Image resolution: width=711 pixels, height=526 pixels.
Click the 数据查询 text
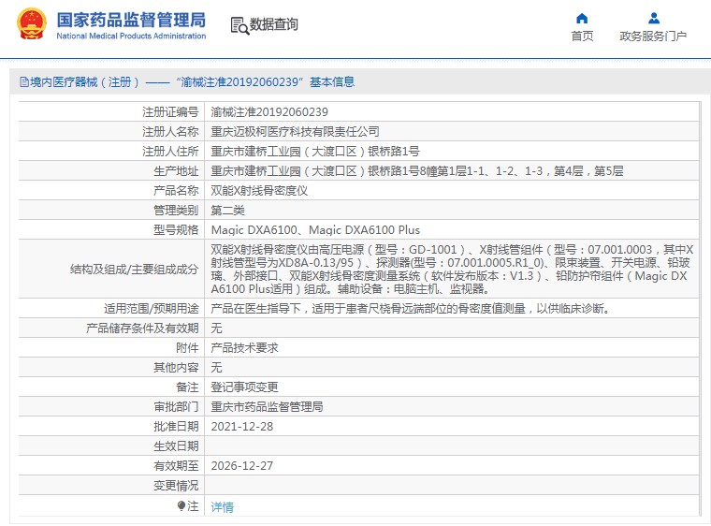(x=274, y=24)
